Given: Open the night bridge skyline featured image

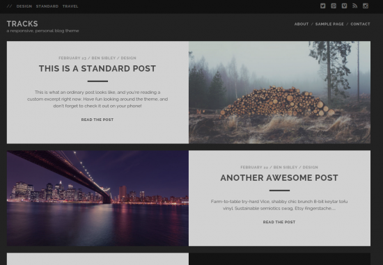Looking at the screenshot, I should click(97, 198).
